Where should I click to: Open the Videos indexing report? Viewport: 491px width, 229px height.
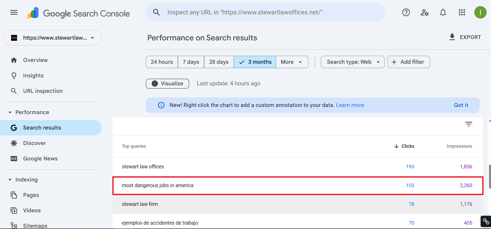[51, 210]
